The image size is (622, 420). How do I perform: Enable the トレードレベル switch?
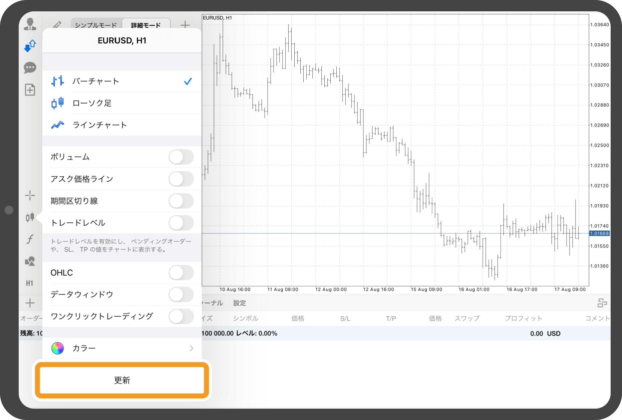181,223
